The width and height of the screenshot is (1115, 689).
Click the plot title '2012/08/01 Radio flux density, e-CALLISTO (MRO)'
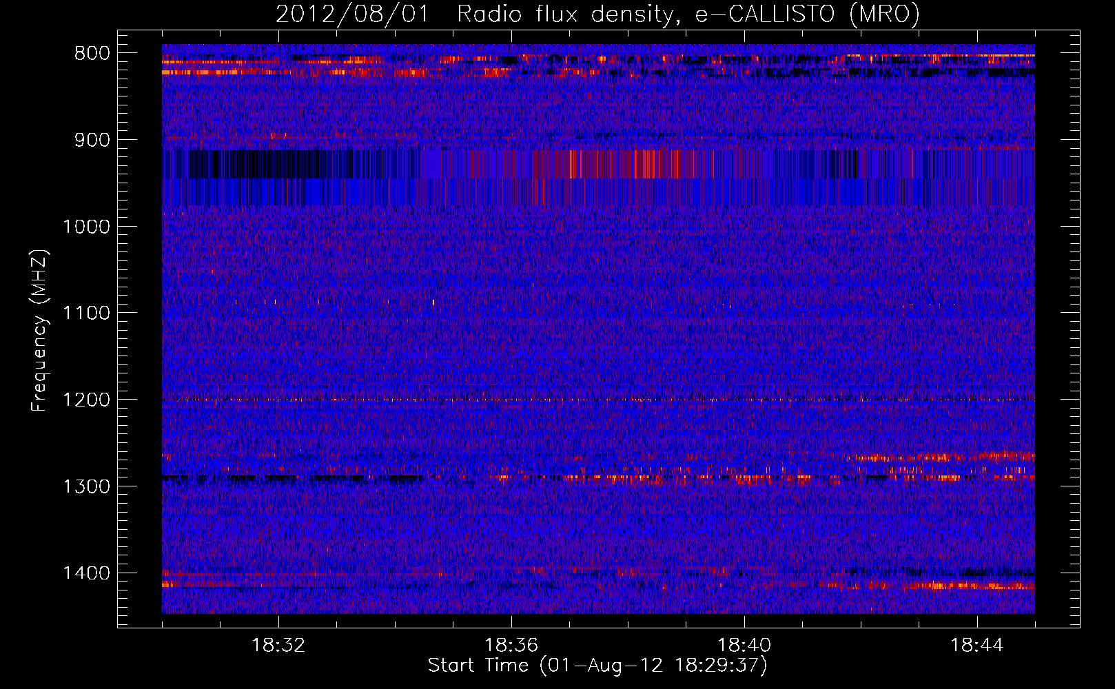[x=597, y=14]
